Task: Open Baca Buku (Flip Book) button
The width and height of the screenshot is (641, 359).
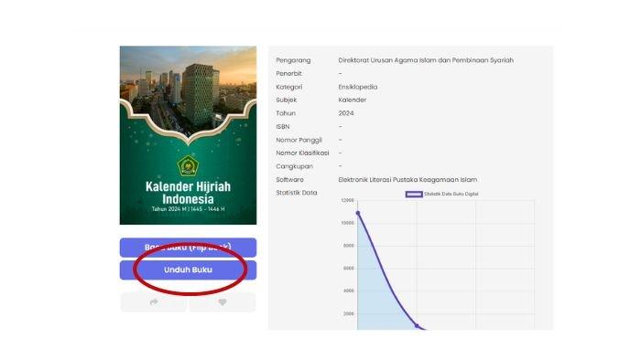Action: tap(188, 248)
